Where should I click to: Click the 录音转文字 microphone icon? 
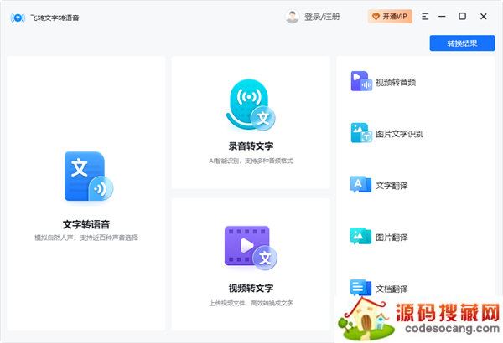click(x=251, y=105)
